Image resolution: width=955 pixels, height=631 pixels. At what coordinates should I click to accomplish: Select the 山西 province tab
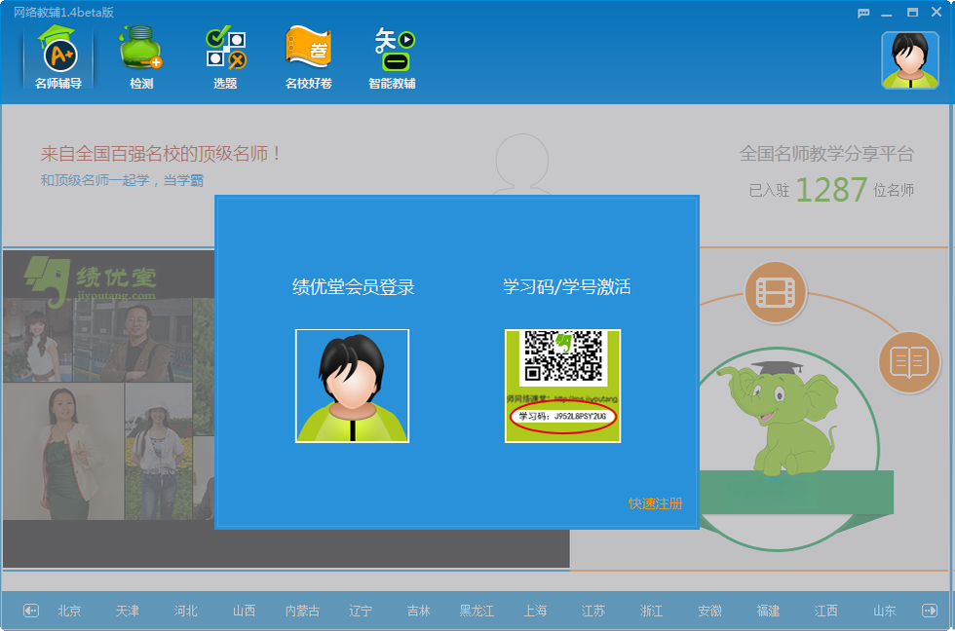tap(245, 611)
